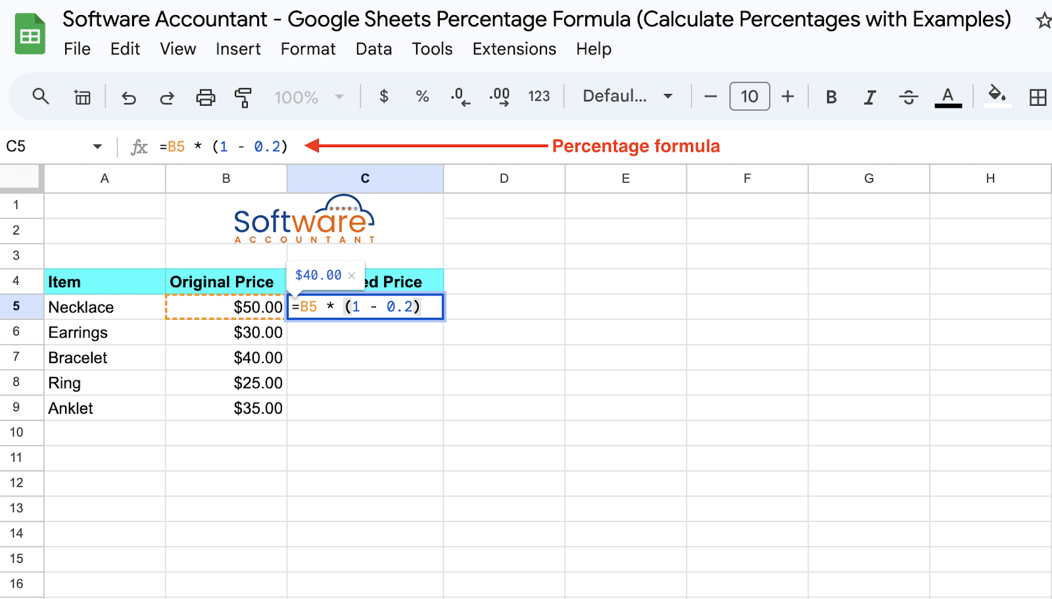Open the text color picker

coord(948,97)
